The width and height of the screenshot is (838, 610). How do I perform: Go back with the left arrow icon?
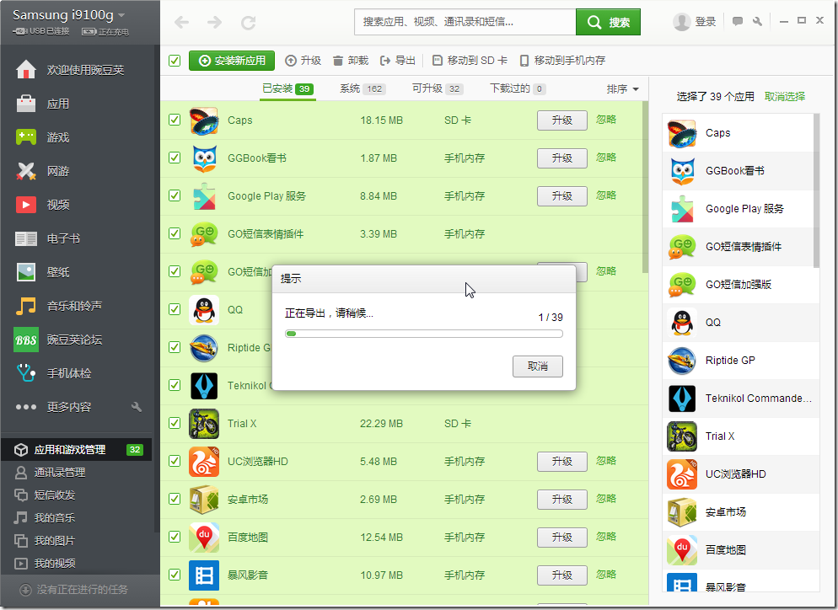point(182,23)
